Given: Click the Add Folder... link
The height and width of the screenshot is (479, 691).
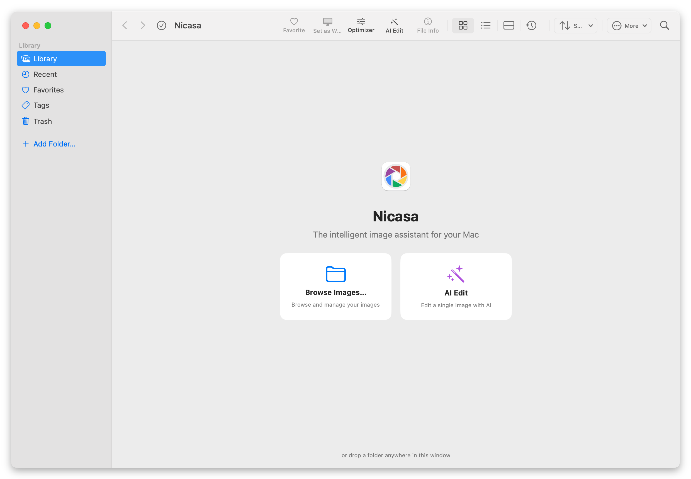Looking at the screenshot, I should pyautogui.click(x=49, y=144).
